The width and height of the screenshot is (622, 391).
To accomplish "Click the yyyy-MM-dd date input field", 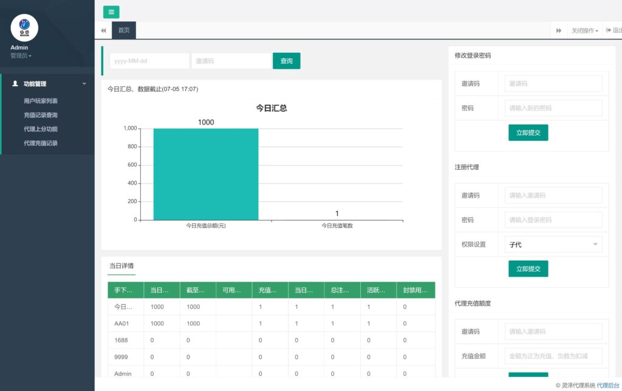I will 149,61.
